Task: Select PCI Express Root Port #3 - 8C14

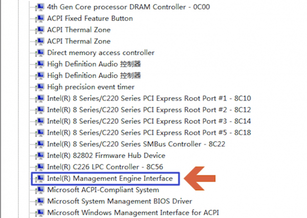Action: 149,121
